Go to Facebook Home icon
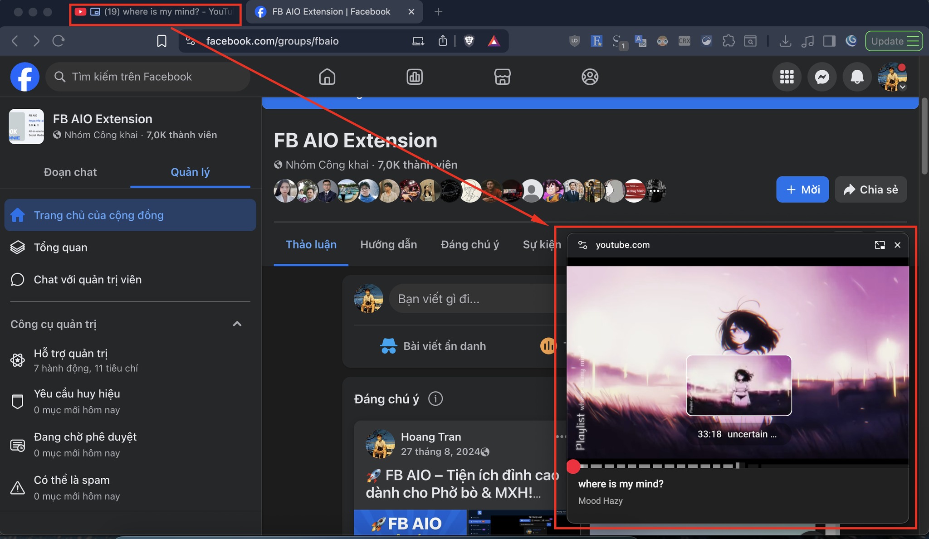 pyautogui.click(x=327, y=77)
